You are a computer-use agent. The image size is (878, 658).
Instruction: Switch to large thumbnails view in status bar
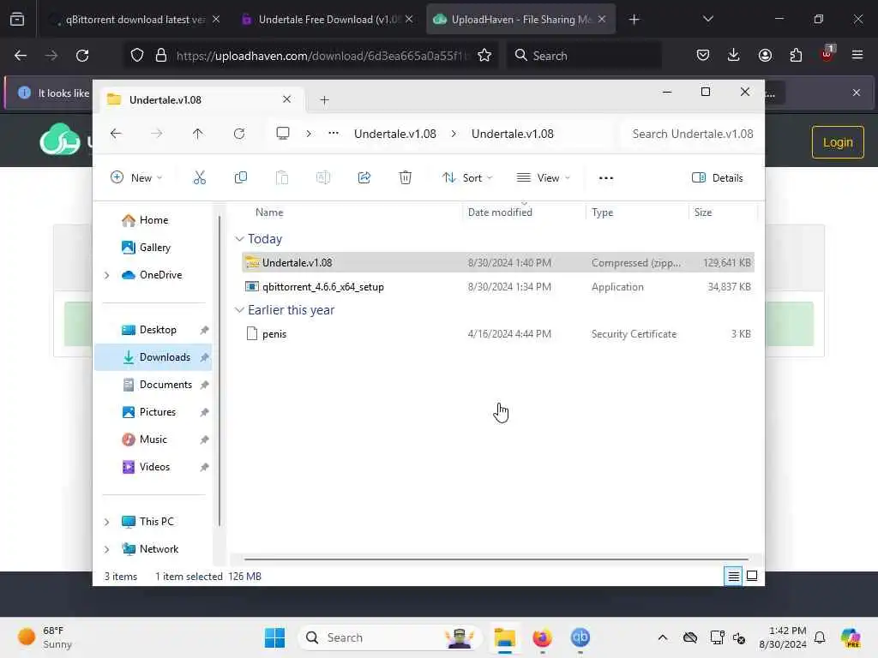point(752,576)
